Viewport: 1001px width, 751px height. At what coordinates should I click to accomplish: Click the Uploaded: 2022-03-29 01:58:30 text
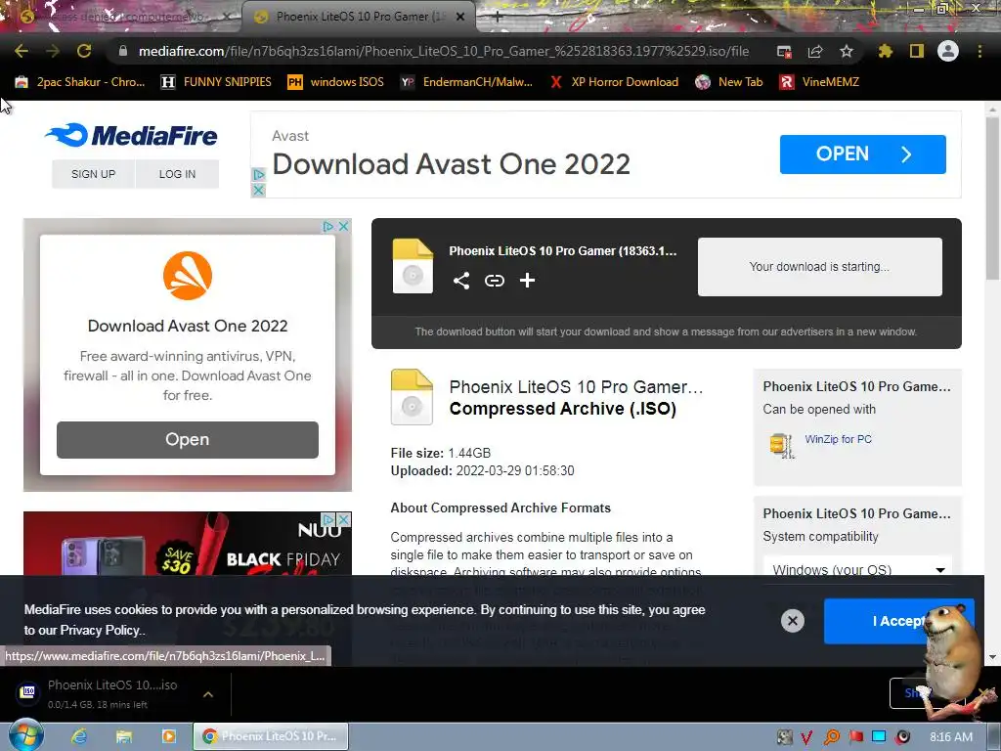point(482,470)
